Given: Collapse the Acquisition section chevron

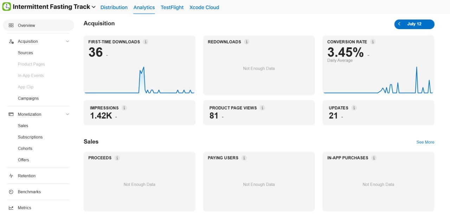Looking at the screenshot, I should click(67, 41).
